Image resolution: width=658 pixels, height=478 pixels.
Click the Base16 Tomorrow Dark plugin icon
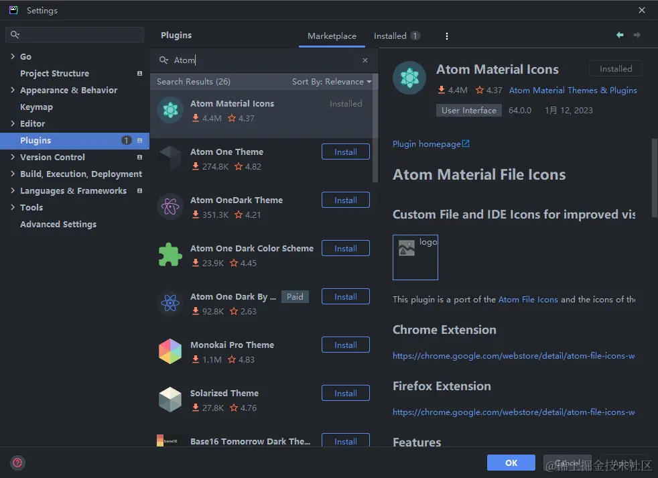[170, 441]
